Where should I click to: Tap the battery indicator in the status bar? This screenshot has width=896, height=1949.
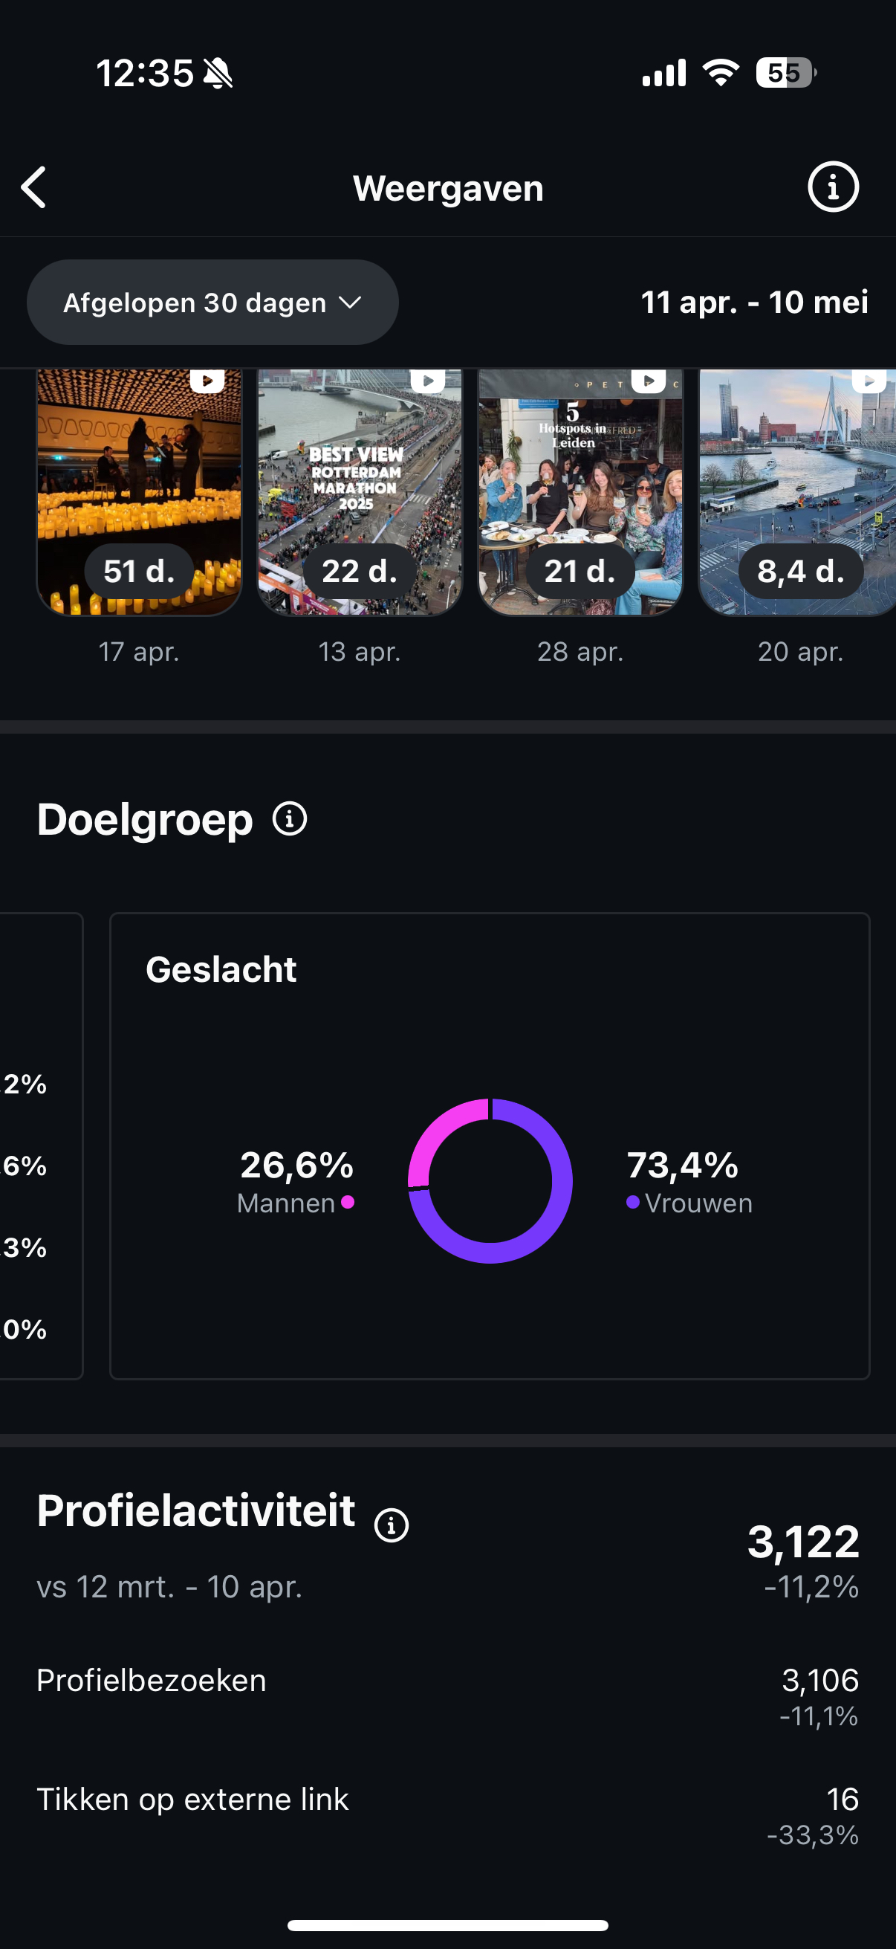coord(785,74)
